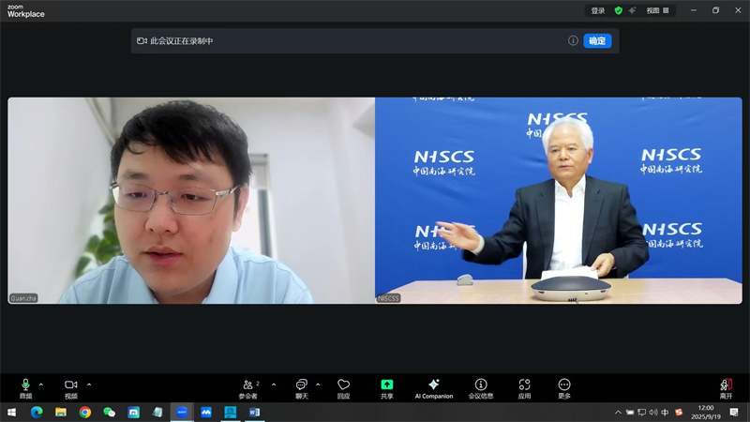750x422 pixels.
Task: Click the green encryption shield icon
Action: (x=619, y=11)
